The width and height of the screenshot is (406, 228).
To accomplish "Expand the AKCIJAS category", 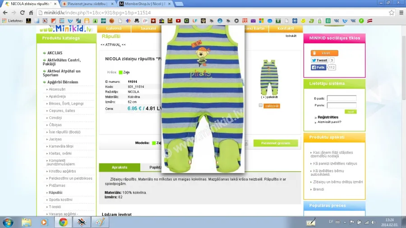I will pos(55,53).
